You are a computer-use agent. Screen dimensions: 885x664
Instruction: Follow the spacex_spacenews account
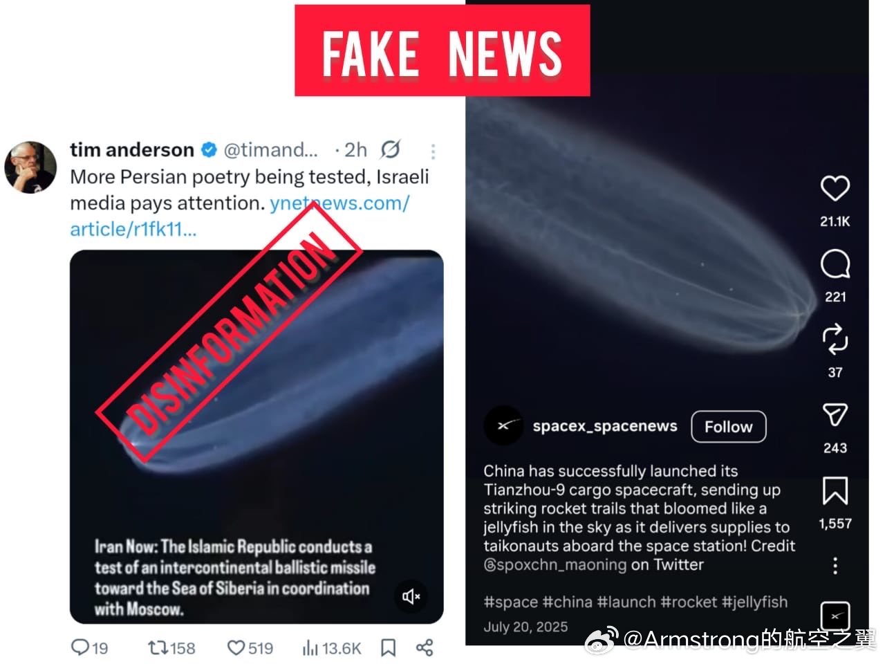728,427
